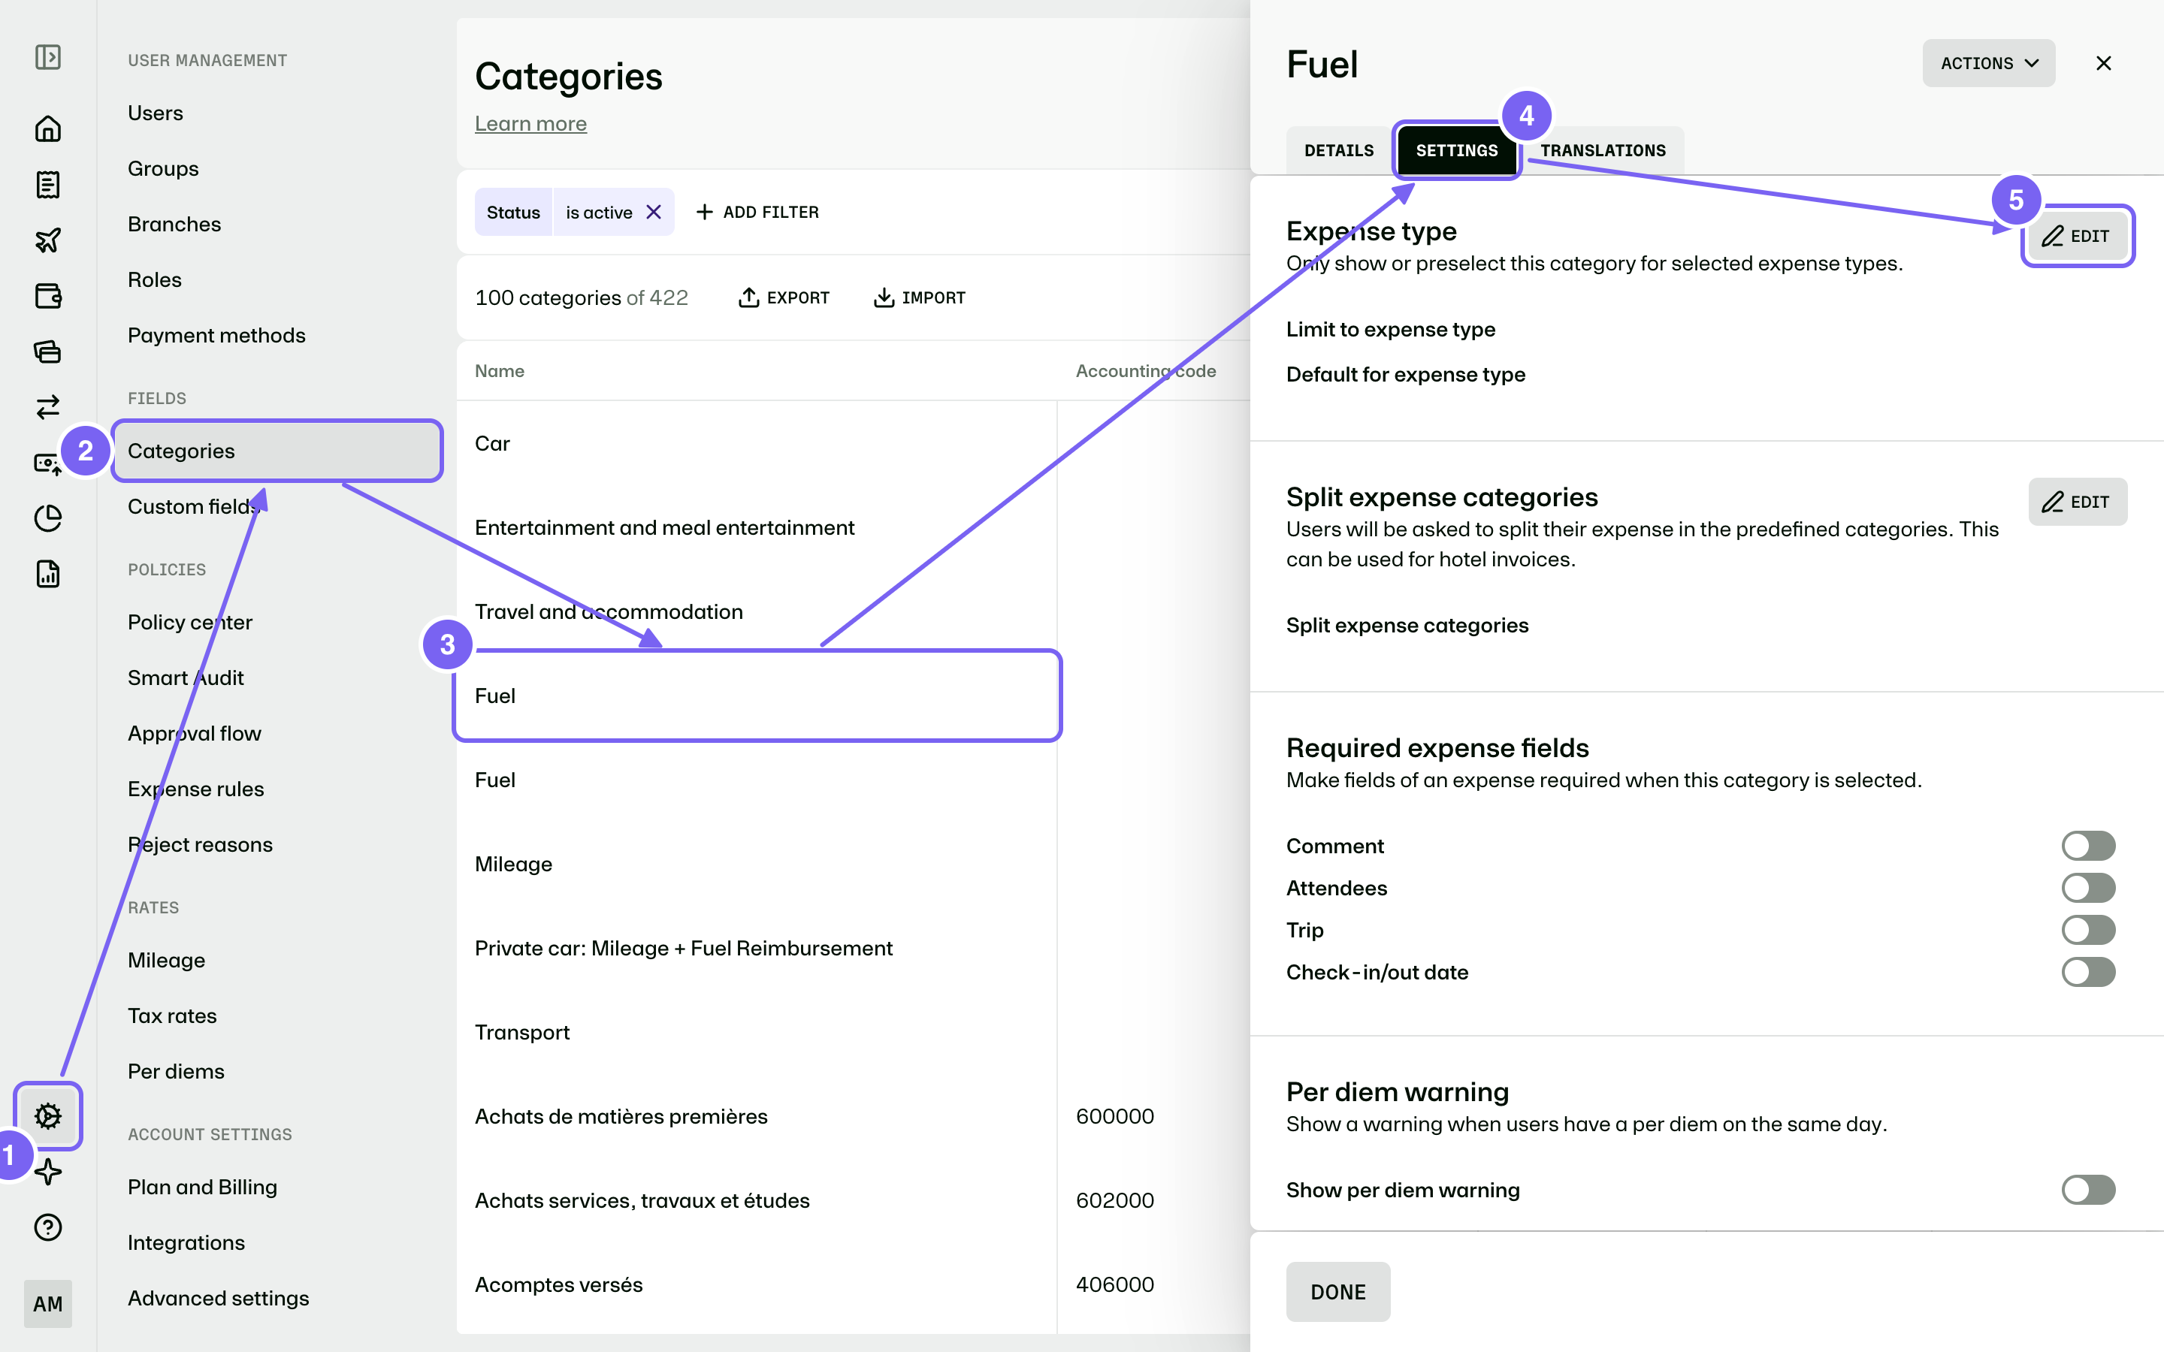The width and height of the screenshot is (2164, 1352).
Task: Open the reimbursement cash icon
Action: (x=47, y=463)
